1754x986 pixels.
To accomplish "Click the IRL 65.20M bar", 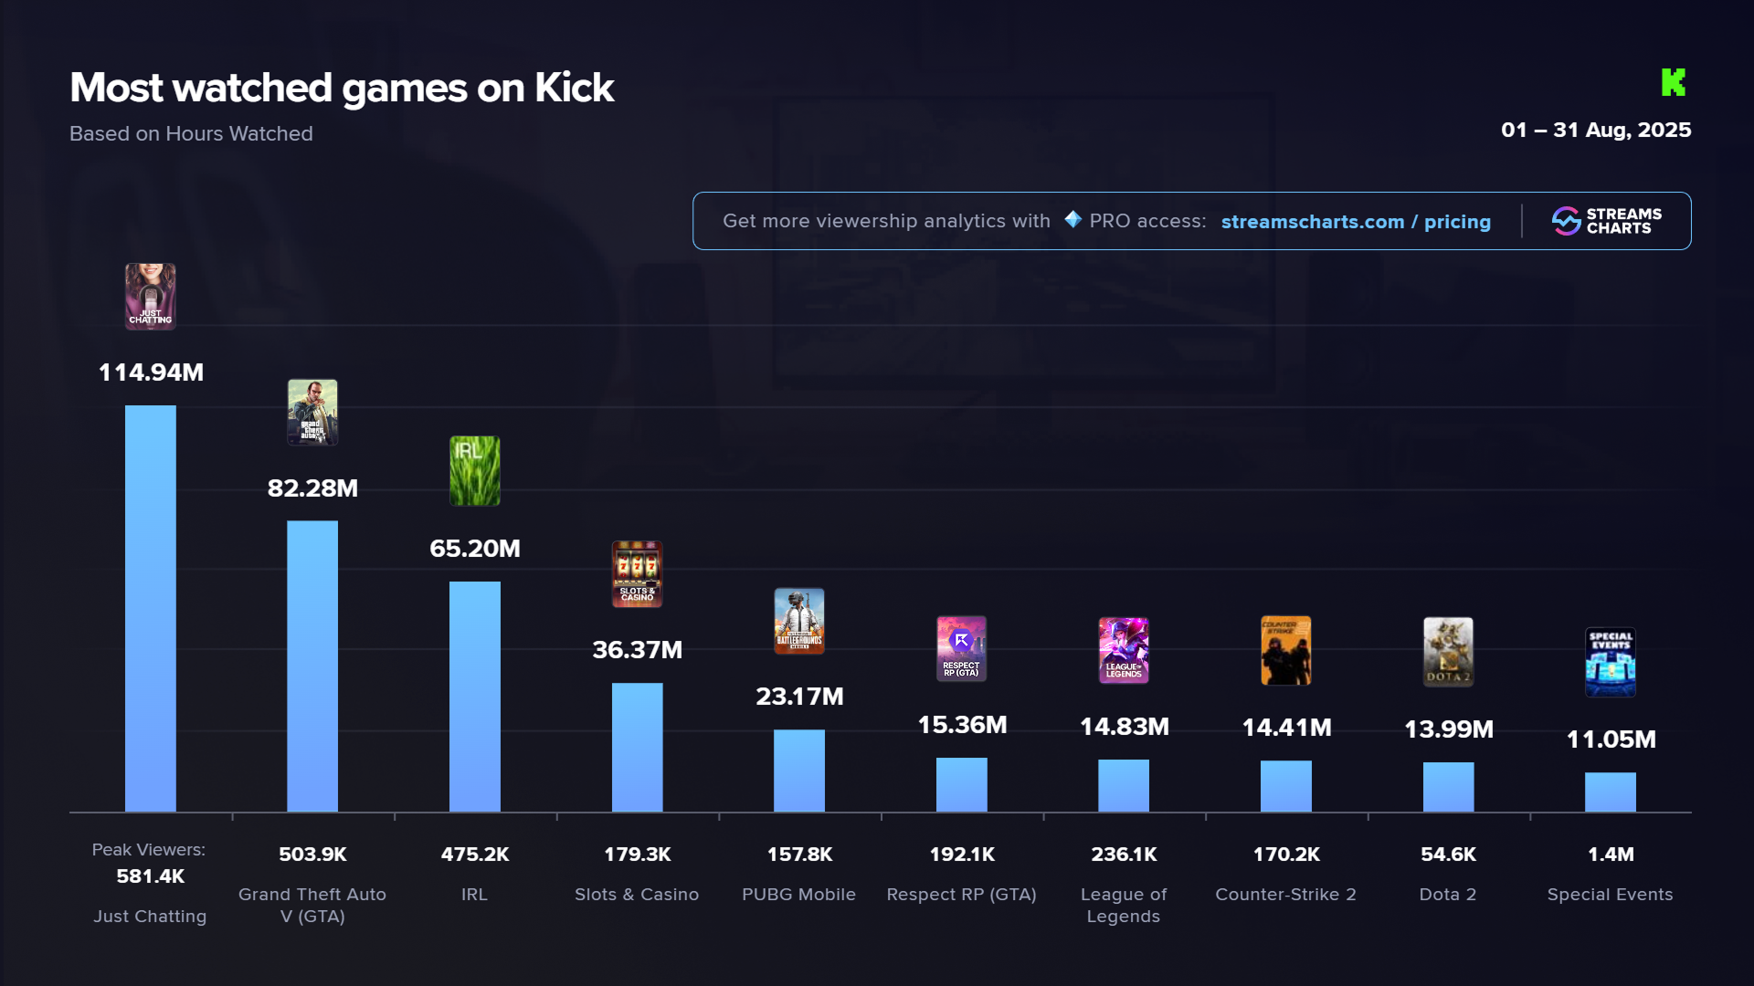I will click(x=475, y=696).
